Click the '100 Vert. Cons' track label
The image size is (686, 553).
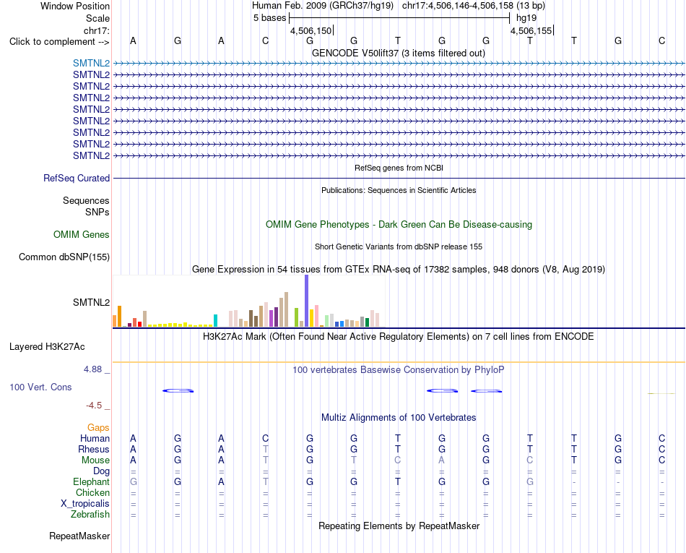click(x=40, y=387)
